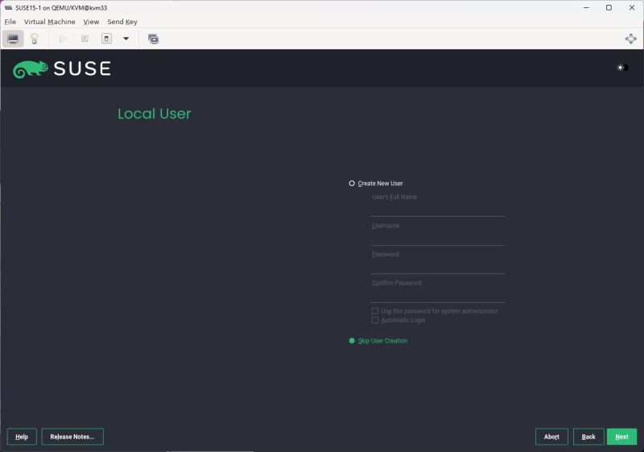The image size is (644, 452).
Task: Open the File menu
Action: (x=10, y=22)
